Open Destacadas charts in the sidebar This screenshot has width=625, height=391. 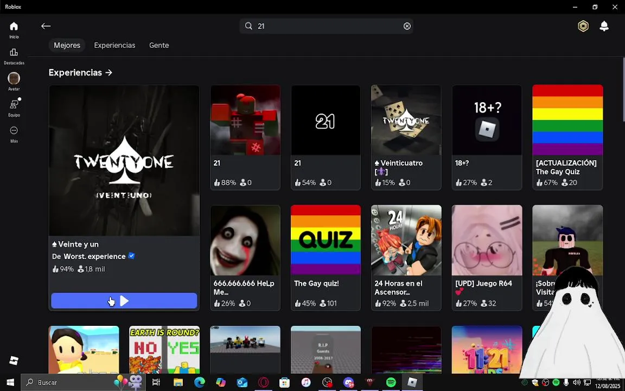coord(14,56)
